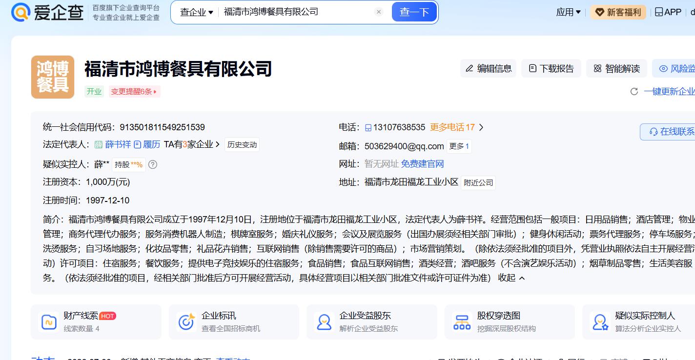
Task: Expand the 变更提醒6条 tag
Action: [x=135, y=91]
